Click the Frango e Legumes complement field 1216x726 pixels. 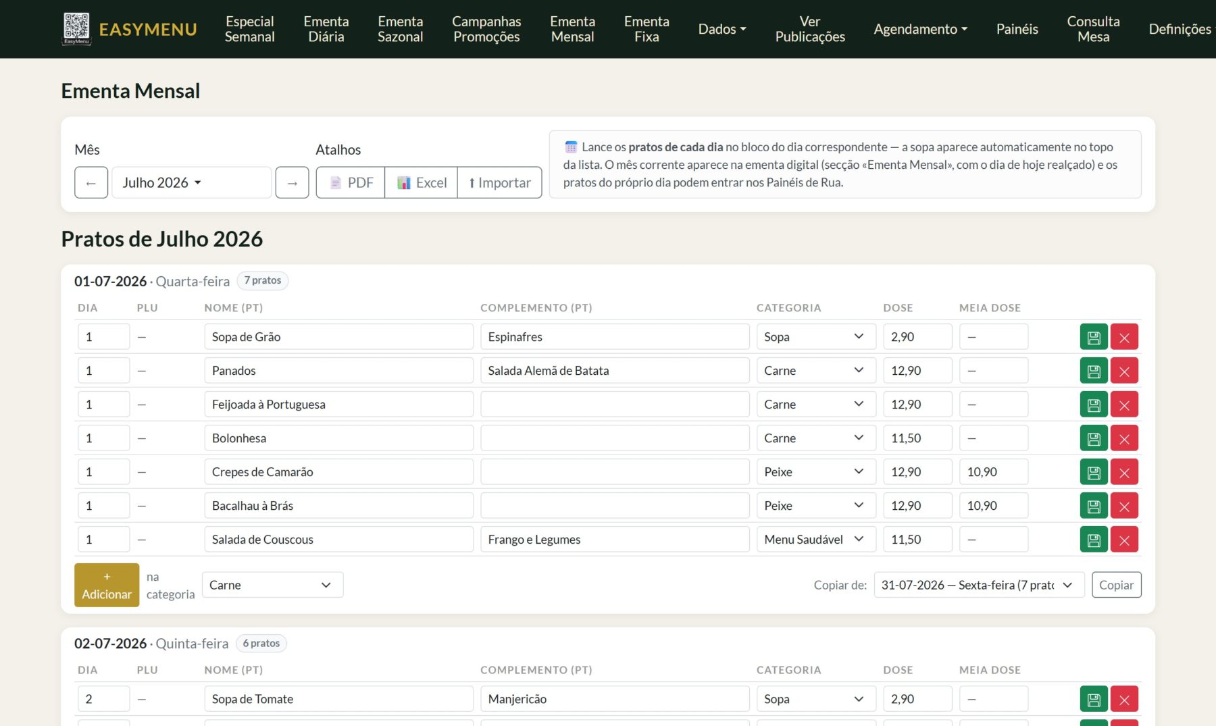[x=615, y=540]
